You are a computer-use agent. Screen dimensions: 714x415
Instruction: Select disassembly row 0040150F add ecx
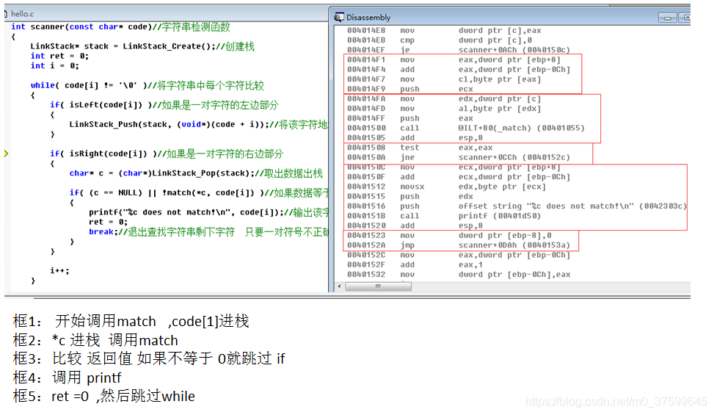(x=459, y=177)
